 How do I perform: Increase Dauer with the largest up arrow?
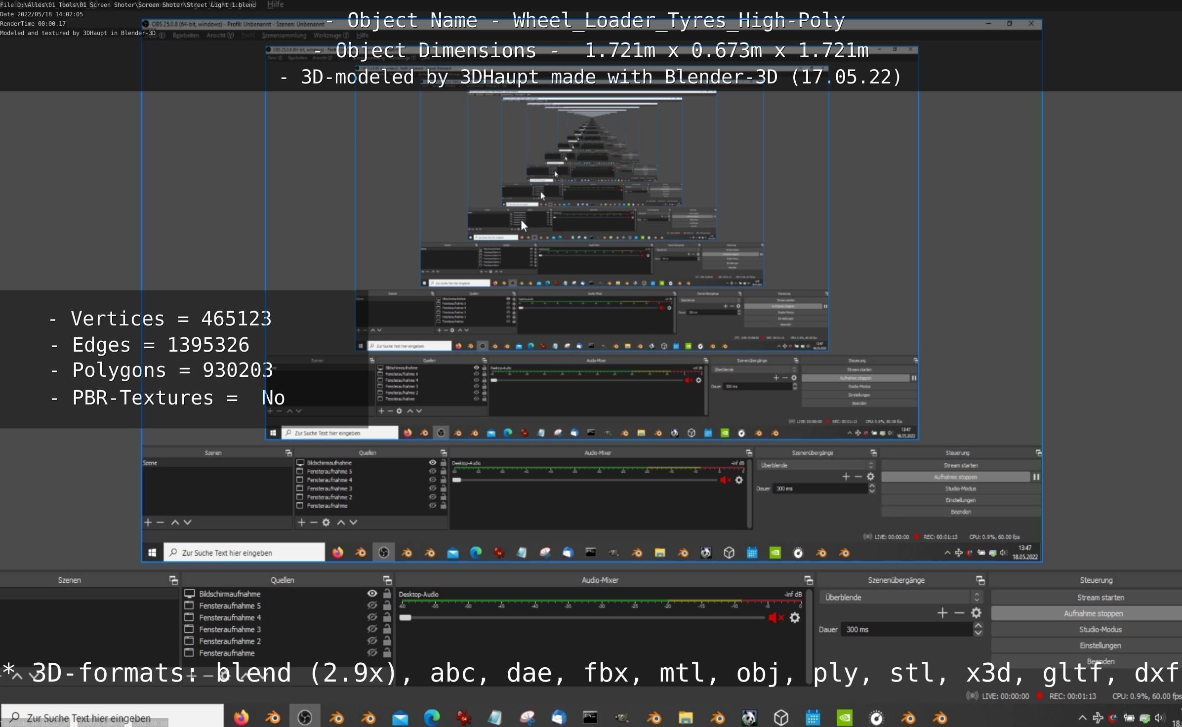click(978, 626)
